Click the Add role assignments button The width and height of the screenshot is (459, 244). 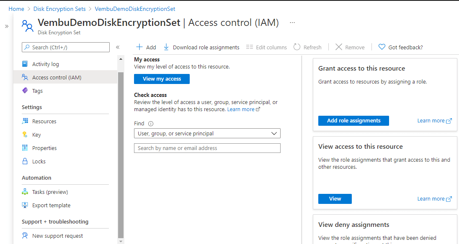click(x=353, y=121)
